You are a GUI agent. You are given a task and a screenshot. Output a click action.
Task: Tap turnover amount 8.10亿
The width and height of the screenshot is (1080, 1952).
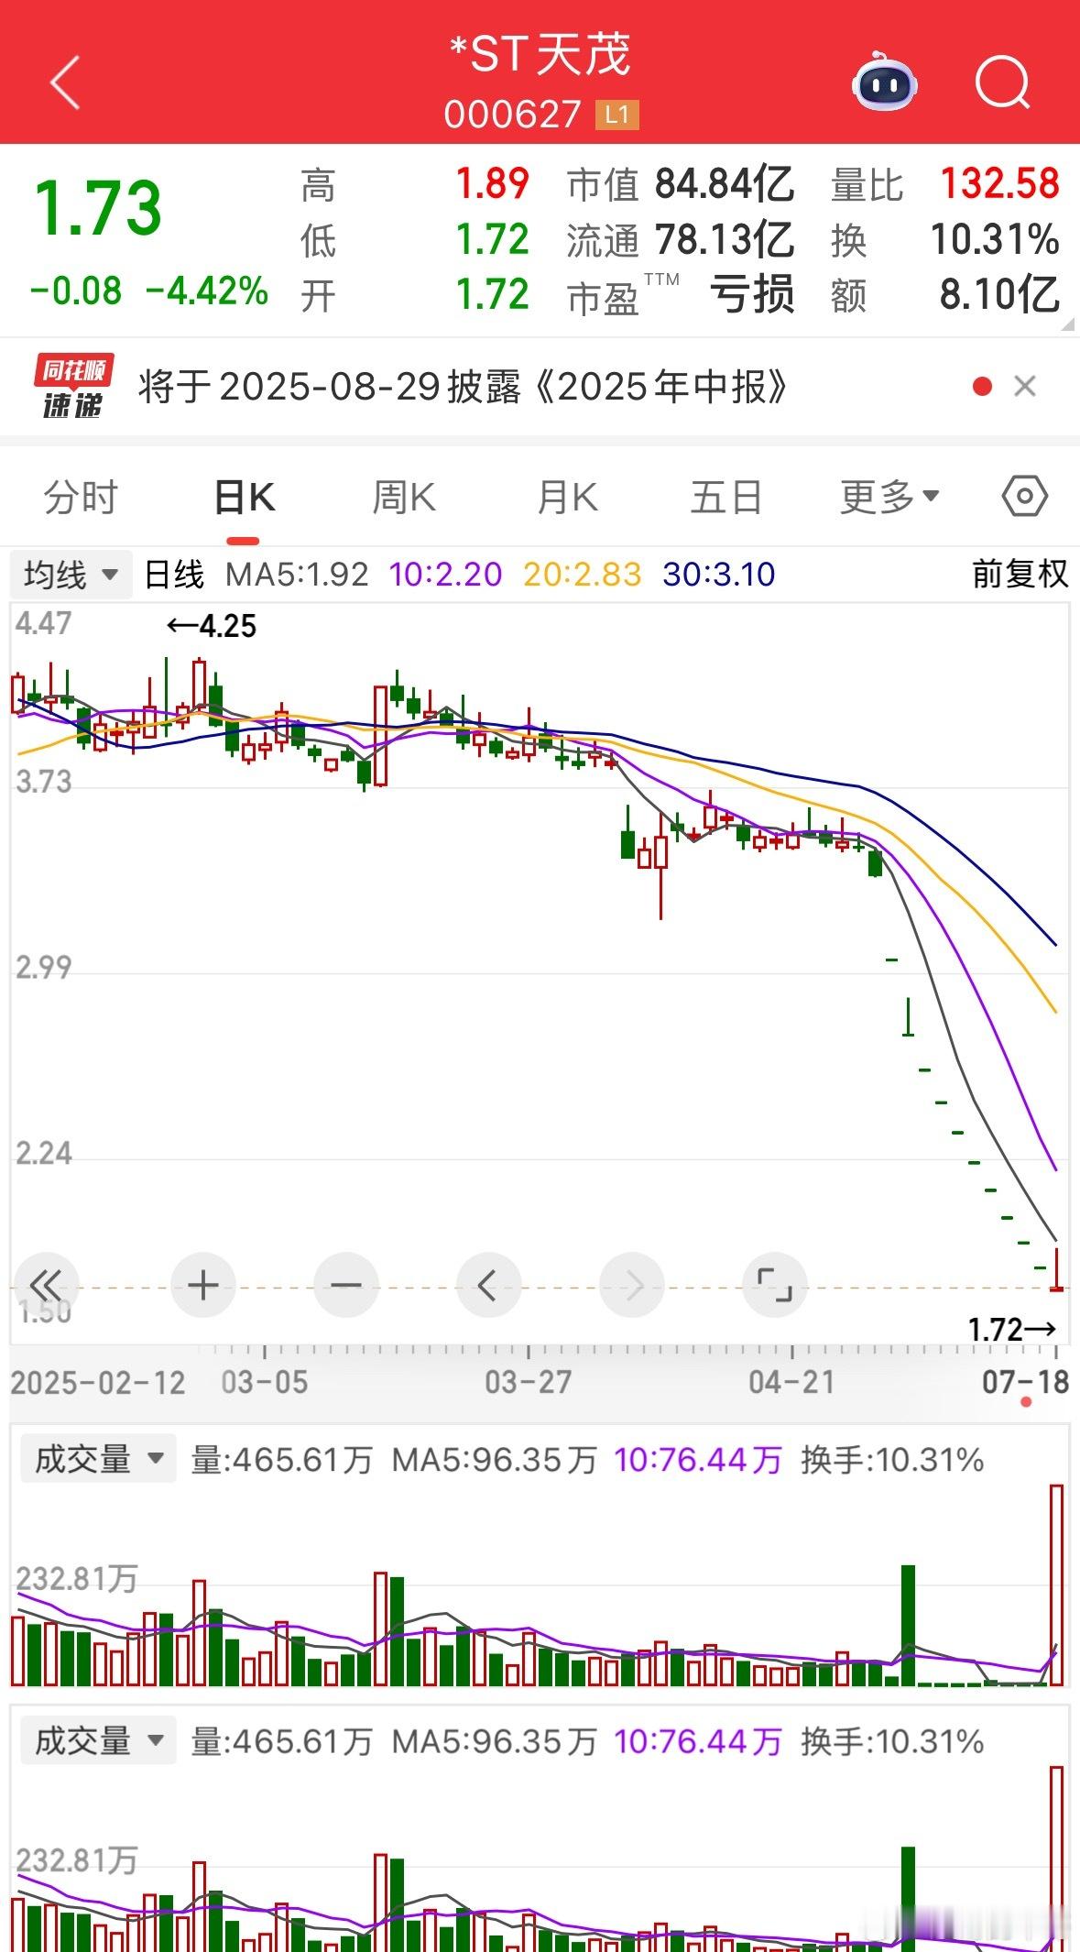point(1000,295)
